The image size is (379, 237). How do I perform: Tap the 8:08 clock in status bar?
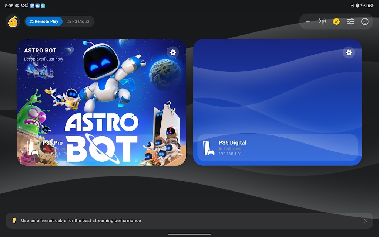pos(9,6)
